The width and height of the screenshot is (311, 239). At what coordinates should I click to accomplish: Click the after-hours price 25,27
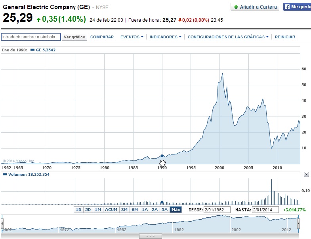pos(170,20)
